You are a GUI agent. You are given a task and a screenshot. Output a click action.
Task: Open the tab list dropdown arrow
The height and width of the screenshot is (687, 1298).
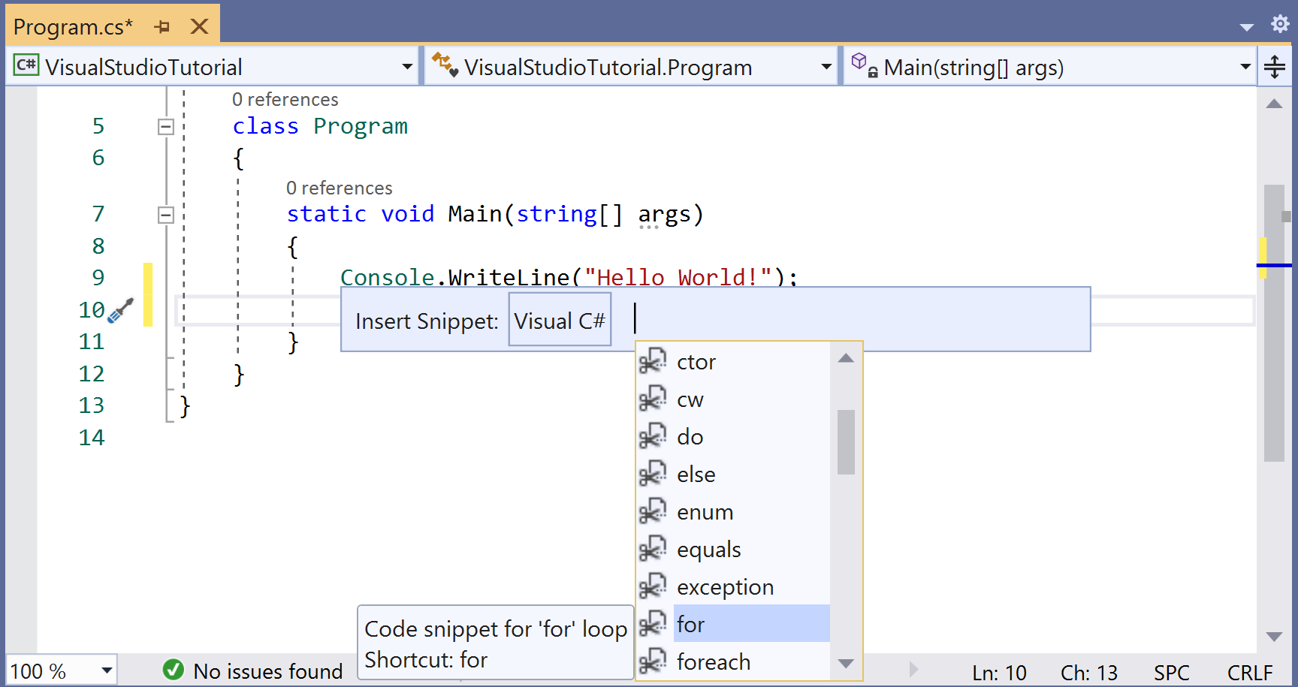(x=1247, y=27)
